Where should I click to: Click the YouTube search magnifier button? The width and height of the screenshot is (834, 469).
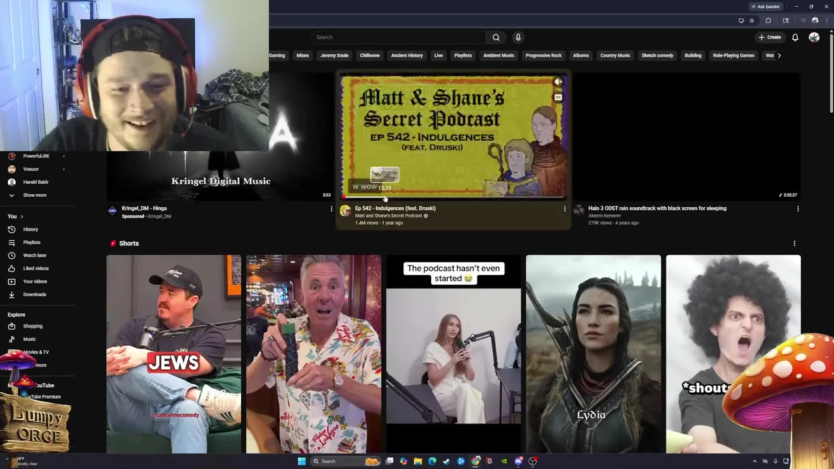click(x=496, y=37)
